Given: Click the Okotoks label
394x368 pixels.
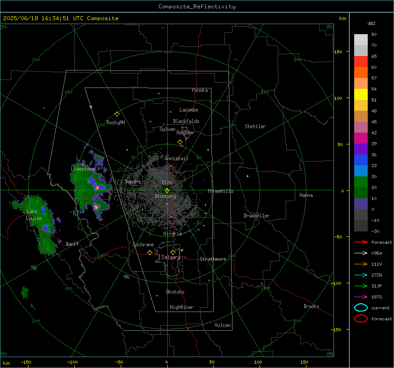Looking at the screenshot, I should click(175, 292).
